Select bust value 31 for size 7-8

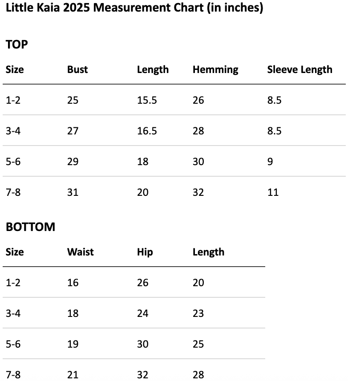pyautogui.click(x=73, y=192)
